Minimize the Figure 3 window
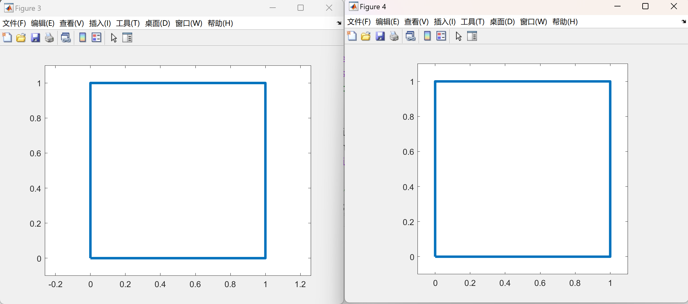 click(273, 8)
